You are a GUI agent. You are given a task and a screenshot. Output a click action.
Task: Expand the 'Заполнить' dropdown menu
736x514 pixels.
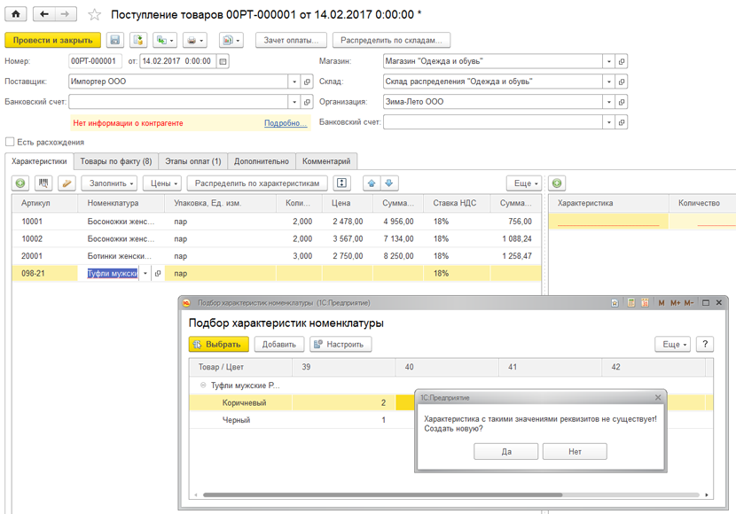click(x=109, y=183)
